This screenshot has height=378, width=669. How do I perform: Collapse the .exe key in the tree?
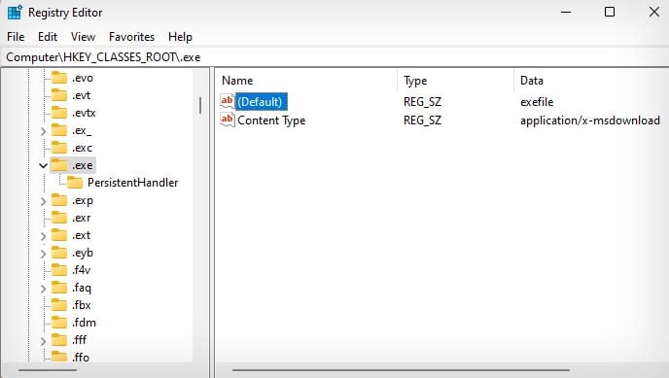tap(43, 165)
